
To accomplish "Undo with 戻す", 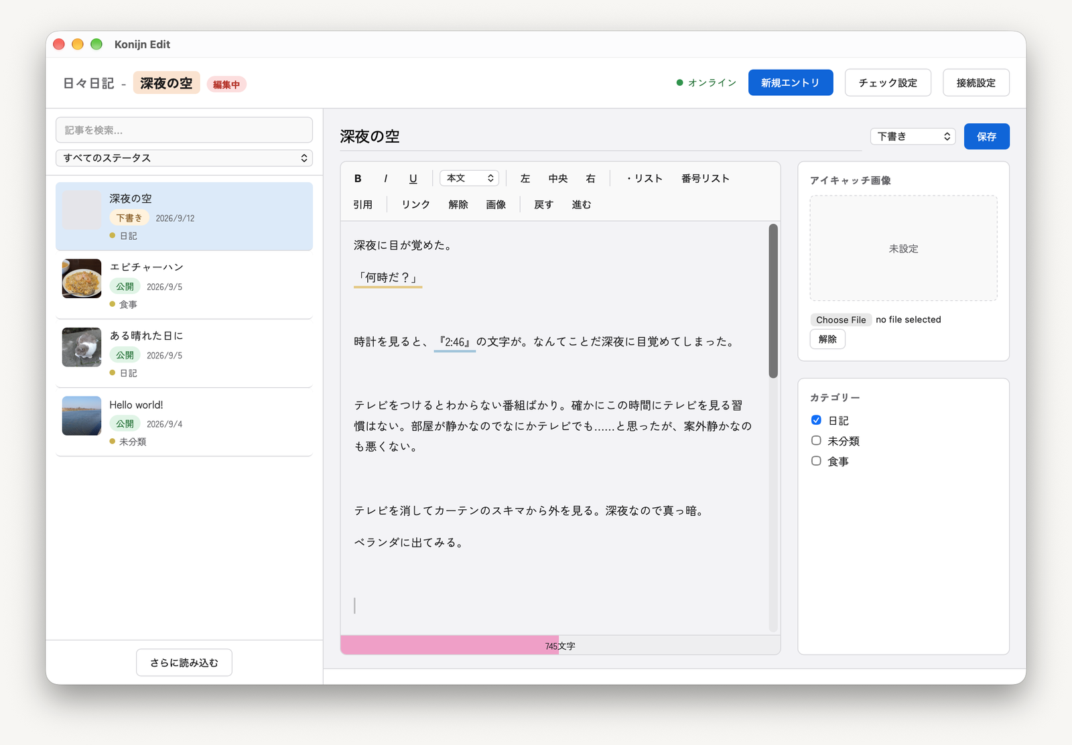I will click(x=543, y=204).
